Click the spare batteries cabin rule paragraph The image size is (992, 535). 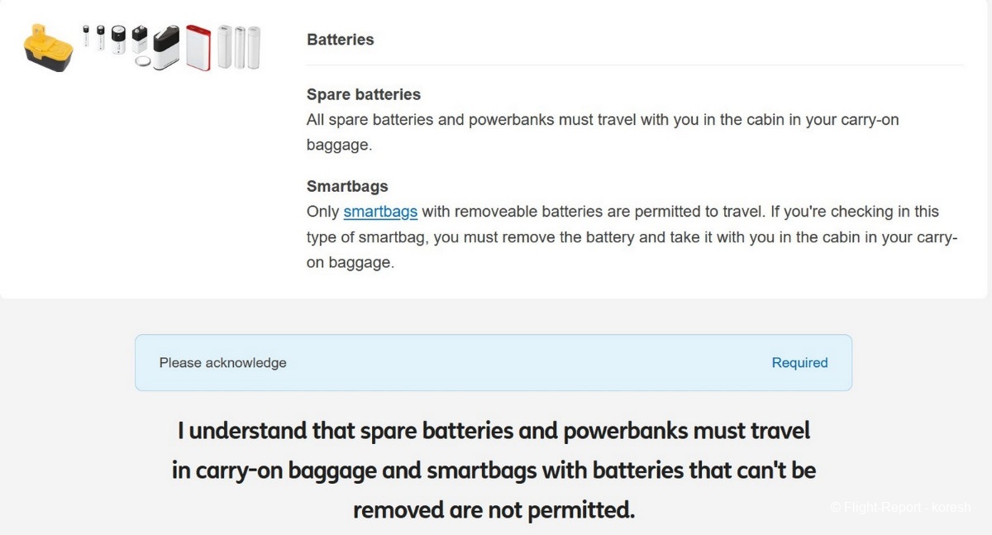click(x=603, y=132)
